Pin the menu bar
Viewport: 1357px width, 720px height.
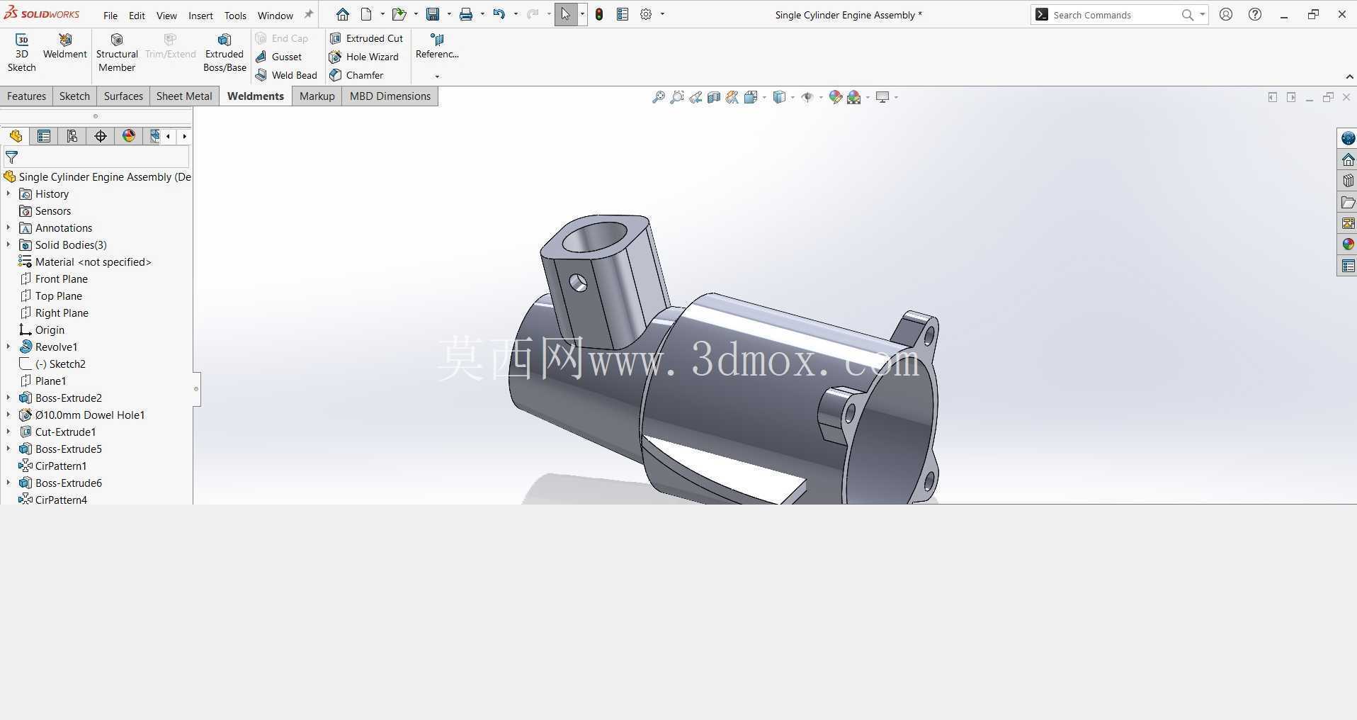pyautogui.click(x=308, y=14)
